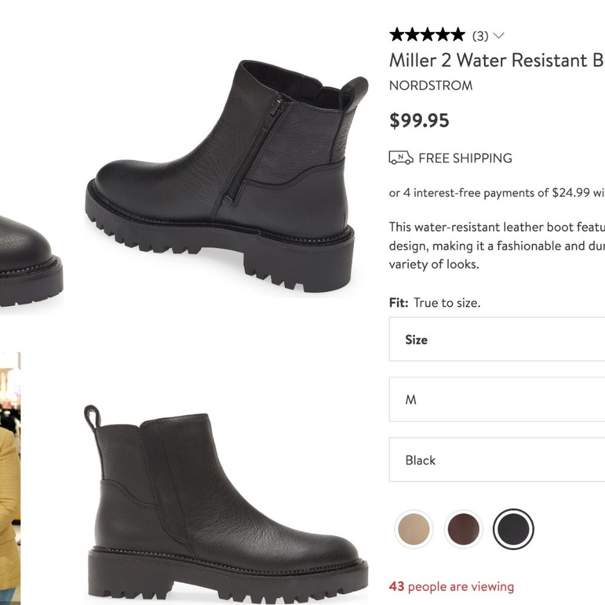Click the $99.95 price text

point(419,120)
